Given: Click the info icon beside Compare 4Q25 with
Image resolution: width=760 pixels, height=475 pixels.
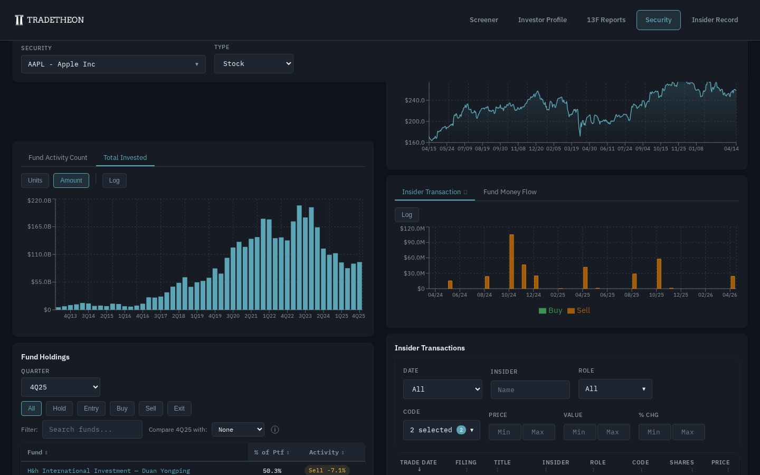Looking at the screenshot, I should point(275,430).
